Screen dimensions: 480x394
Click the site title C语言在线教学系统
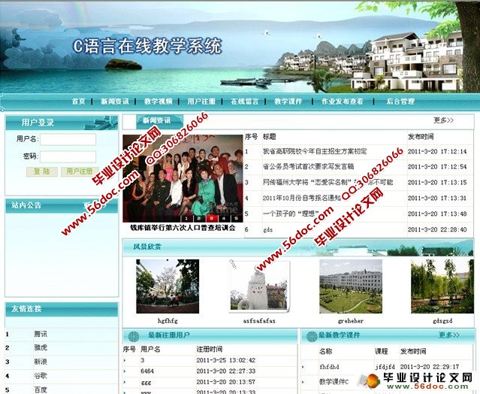tap(147, 47)
